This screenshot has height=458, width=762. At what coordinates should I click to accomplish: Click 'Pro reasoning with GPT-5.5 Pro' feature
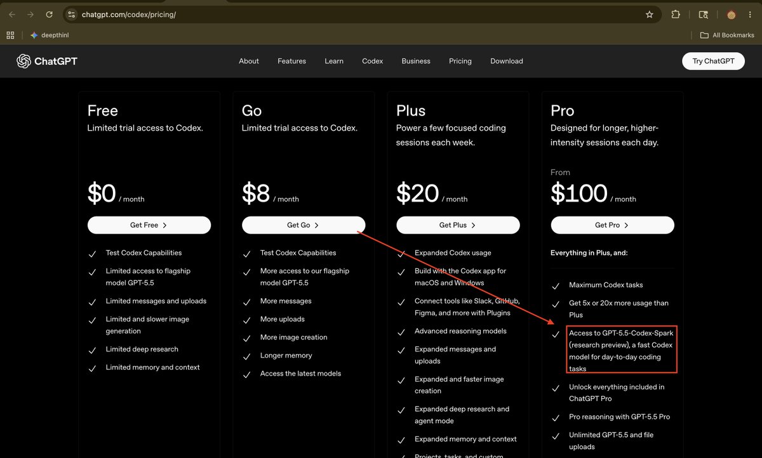619,417
